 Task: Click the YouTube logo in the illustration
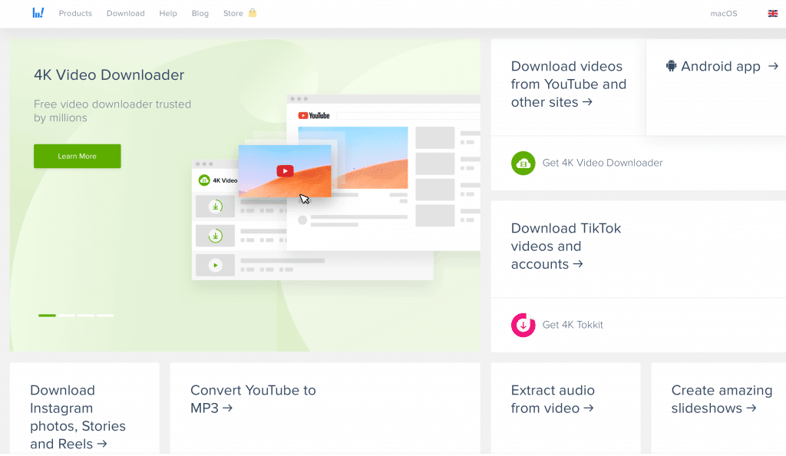[x=314, y=116]
